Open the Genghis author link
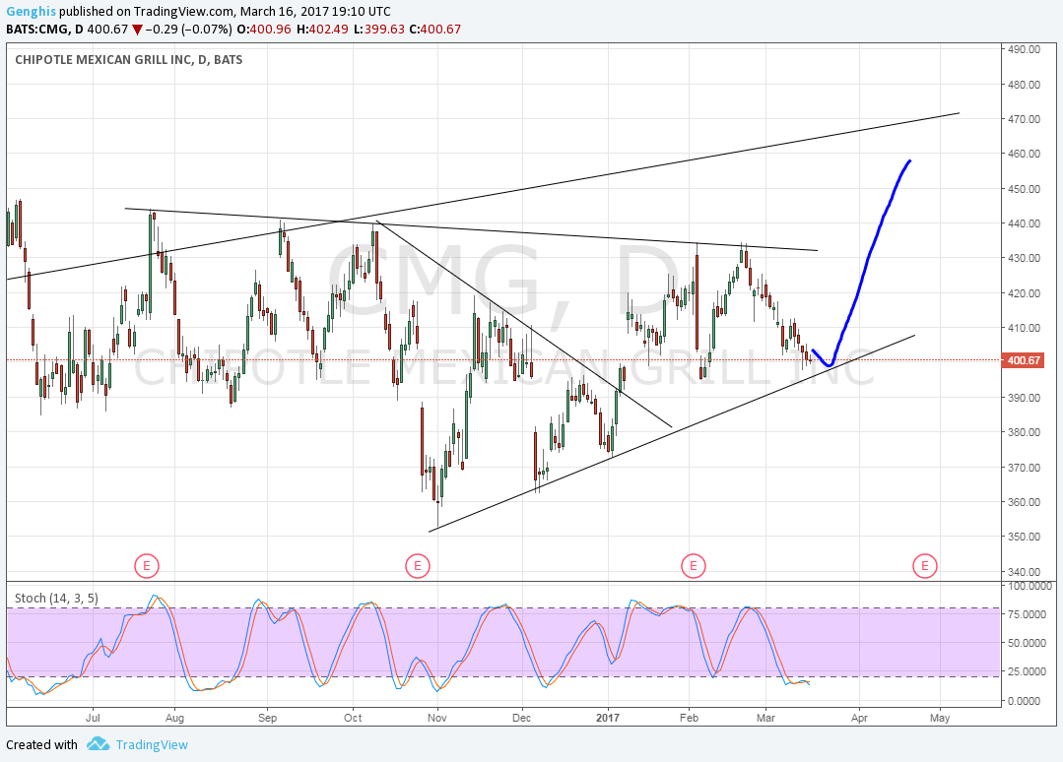Viewport: 1063px width, 762px height. point(31,12)
